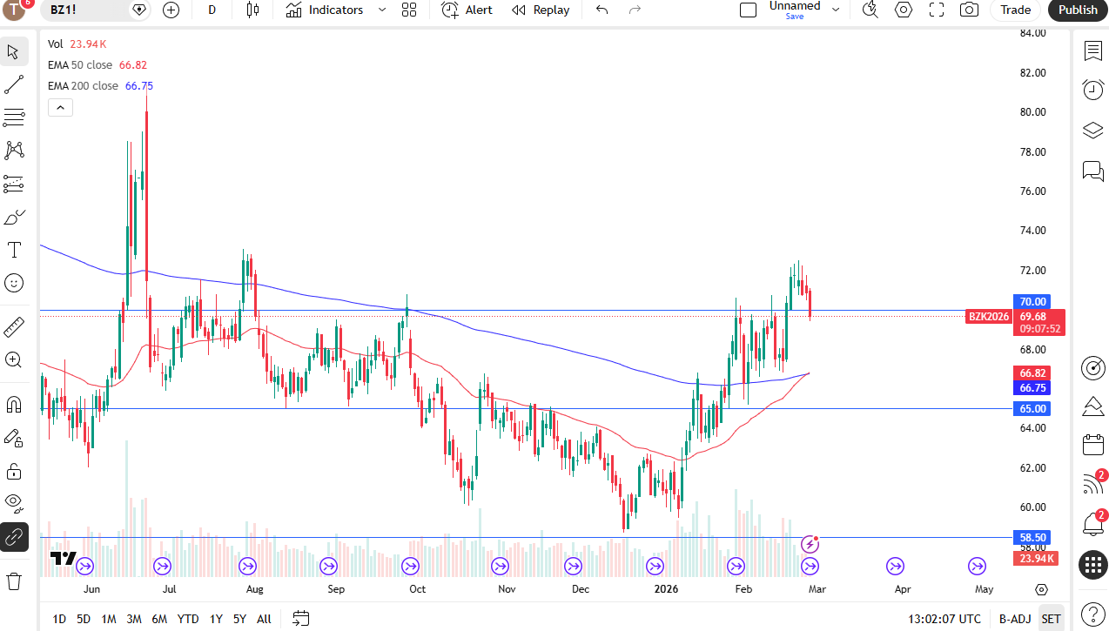Select the ruler measure tool
Screen dimensions: 1109x631
point(14,327)
